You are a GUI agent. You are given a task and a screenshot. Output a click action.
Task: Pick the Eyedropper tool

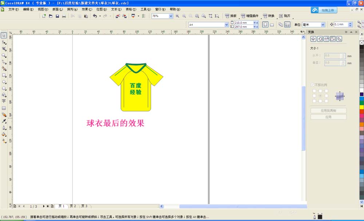(4, 121)
